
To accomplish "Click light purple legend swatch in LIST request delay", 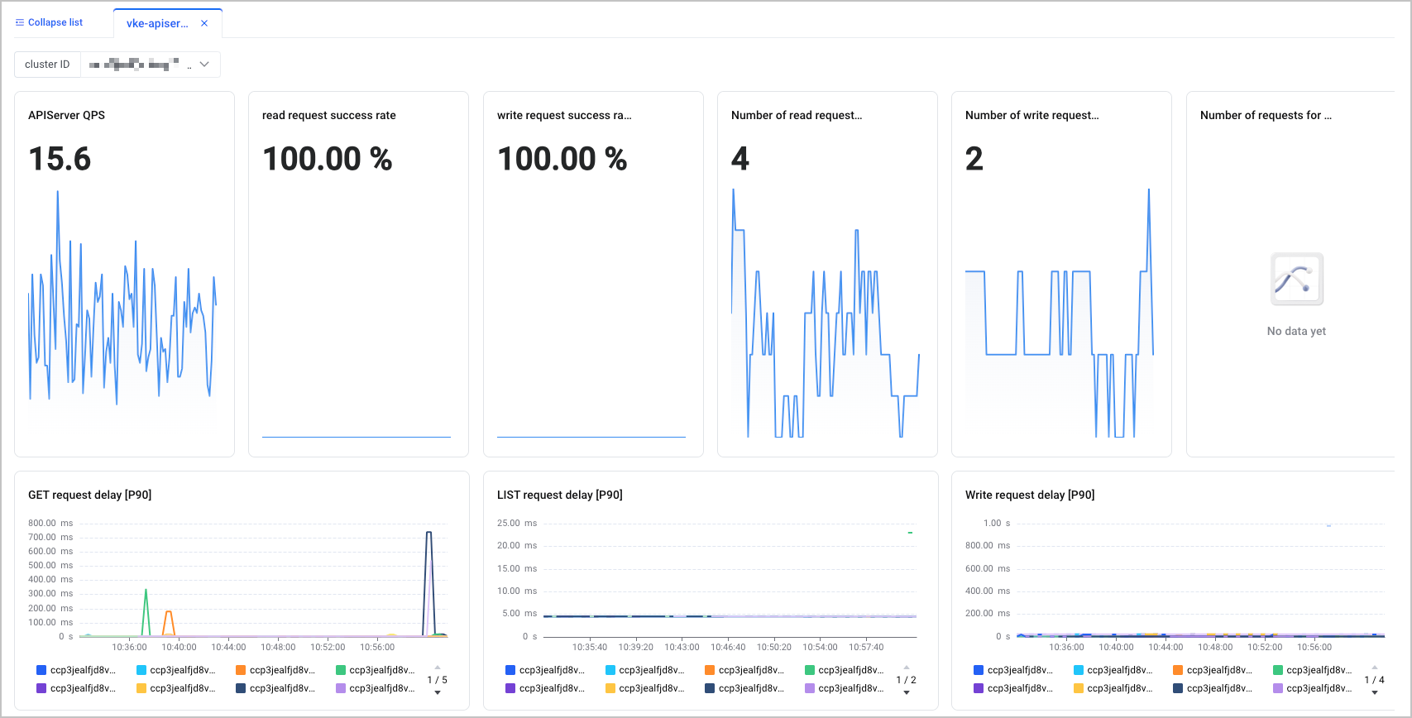I will [810, 688].
